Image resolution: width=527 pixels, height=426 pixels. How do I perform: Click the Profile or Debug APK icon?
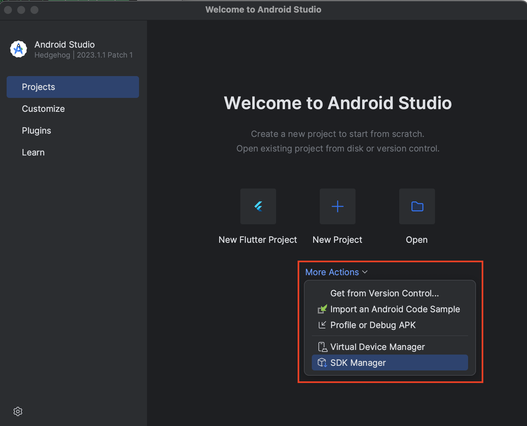point(322,325)
